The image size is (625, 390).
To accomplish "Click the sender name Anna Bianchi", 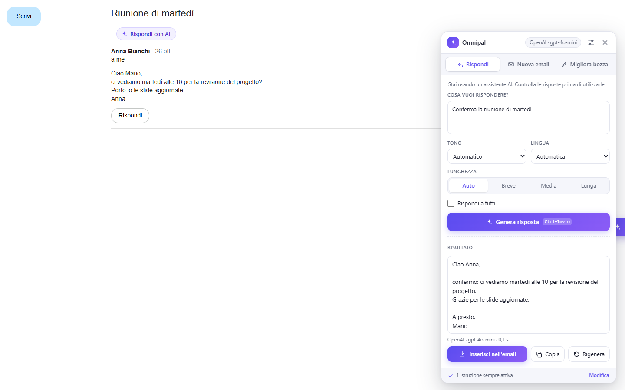I will (130, 51).
